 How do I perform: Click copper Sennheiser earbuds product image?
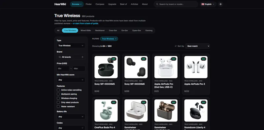coord(166,111)
